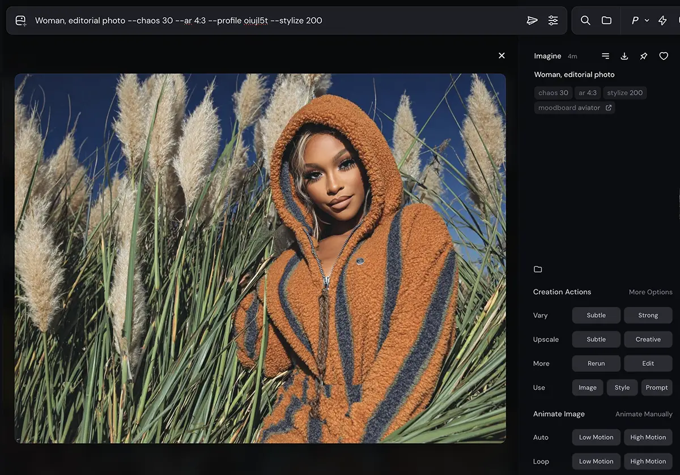This screenshot has width=680, height=475.
Task: Click the chaos 30 parameter tag
Action: [x=553, y=93]
